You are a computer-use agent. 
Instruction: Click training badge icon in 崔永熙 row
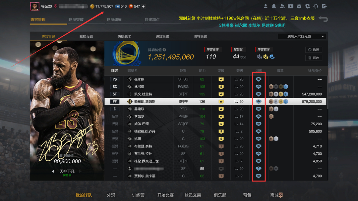coord(259,79)
